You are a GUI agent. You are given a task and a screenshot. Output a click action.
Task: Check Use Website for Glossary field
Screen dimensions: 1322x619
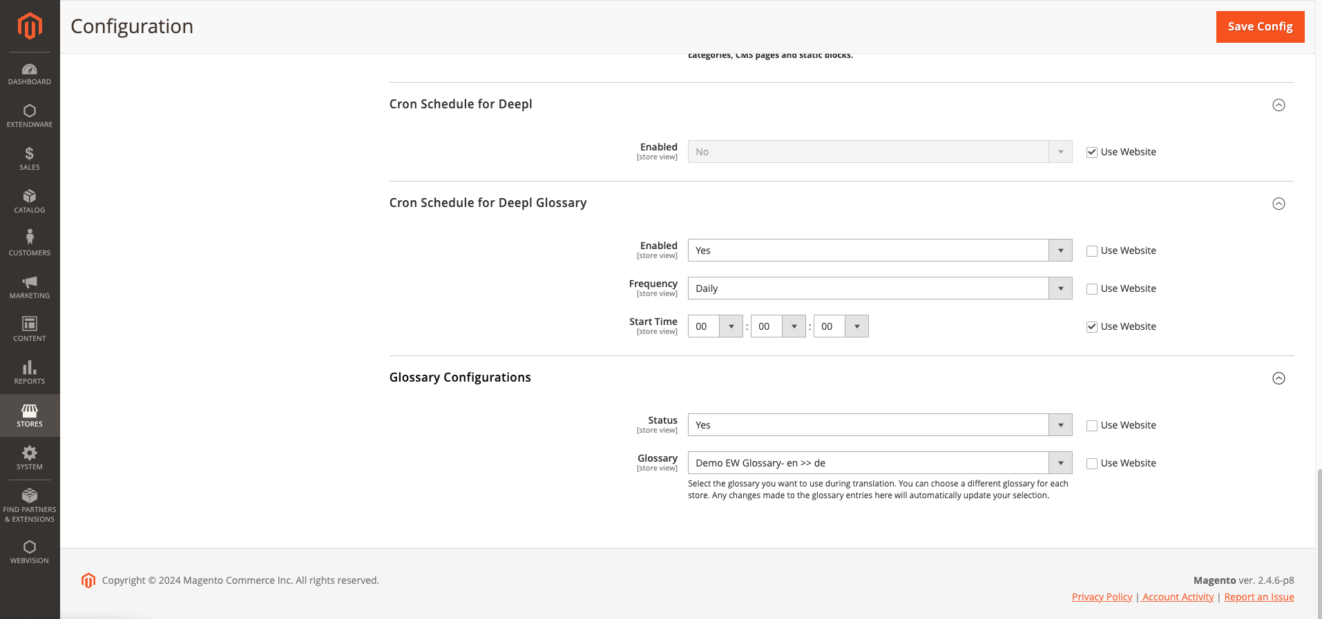pyautogui.click(x=1092, y=464)
